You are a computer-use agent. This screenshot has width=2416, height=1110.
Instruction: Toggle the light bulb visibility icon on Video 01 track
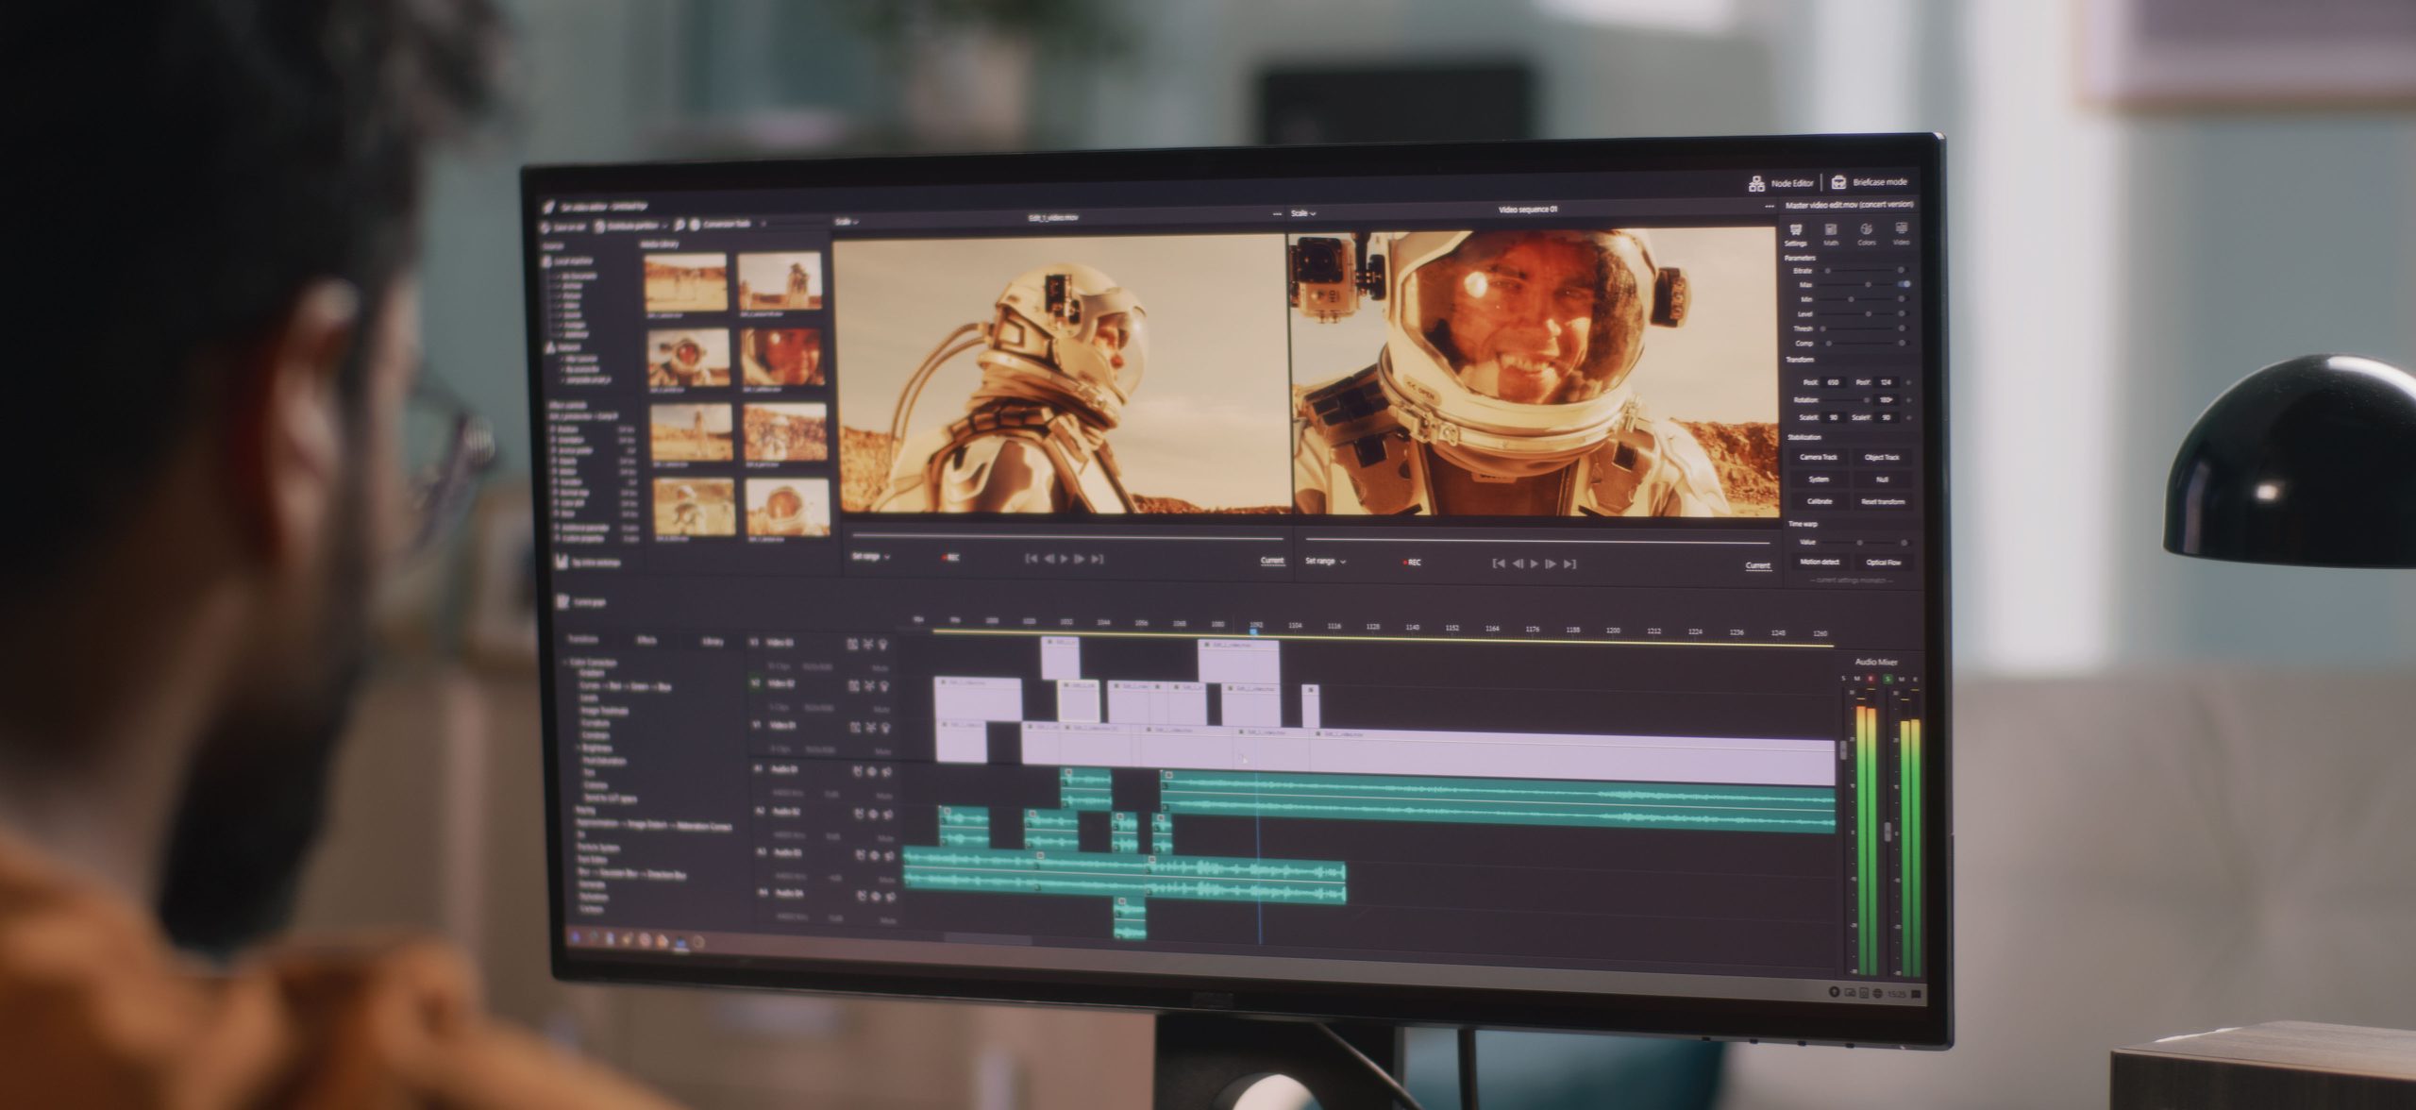[x=883, y=728]
